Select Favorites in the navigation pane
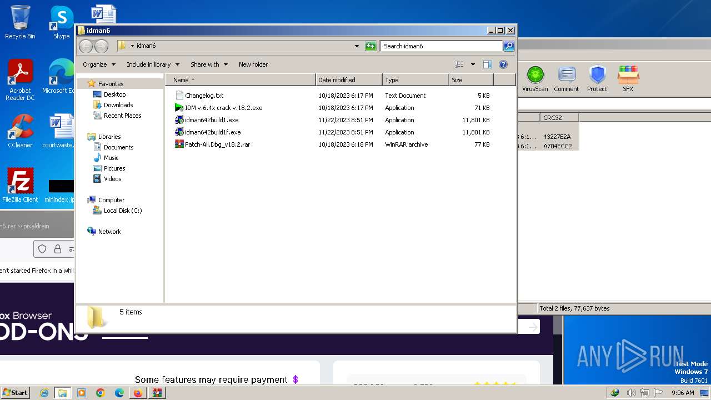 pos(111,84)
